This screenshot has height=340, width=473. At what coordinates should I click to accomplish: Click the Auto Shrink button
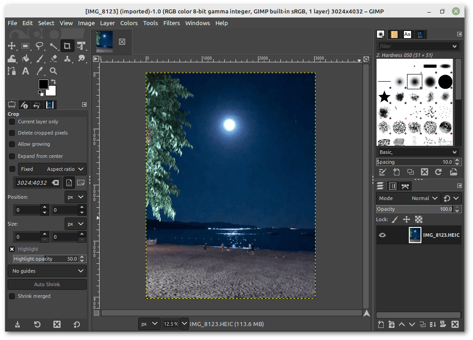click(x=47, y=284)
